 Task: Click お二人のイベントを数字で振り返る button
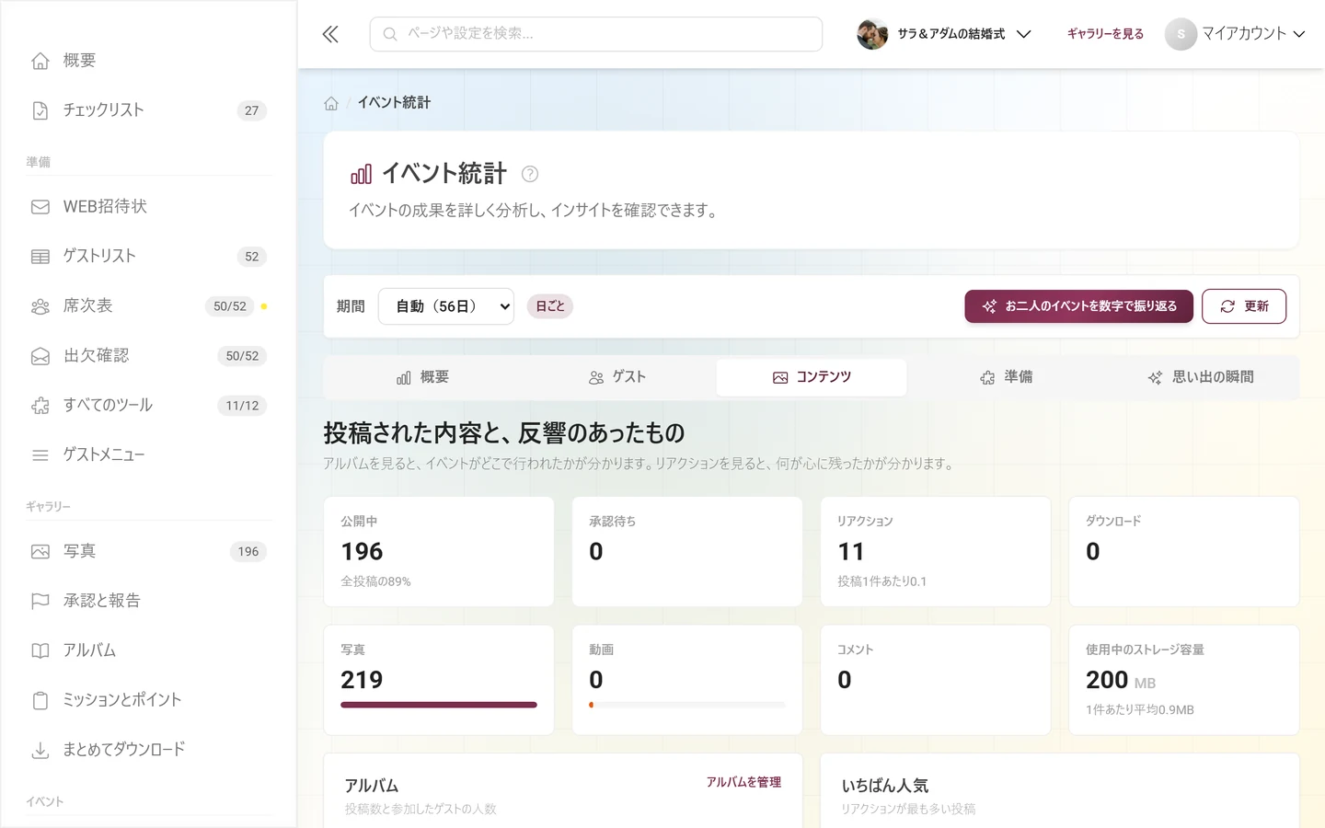pos(1078,306)
